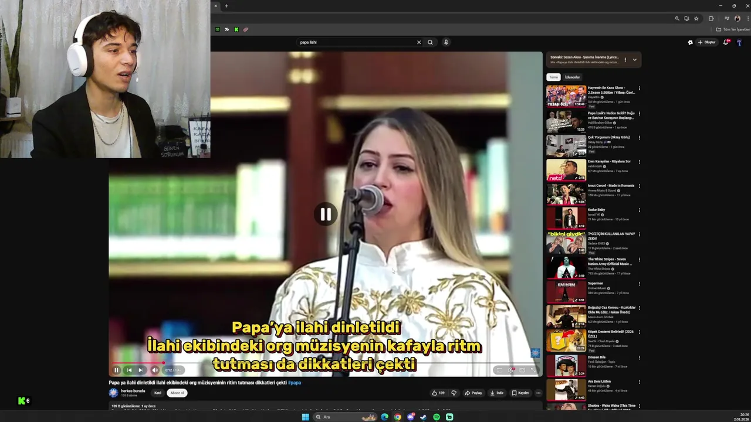This screenshot has width=751, height=422.
Task: Open the Windows Start button
Action: tap(305, 417)
